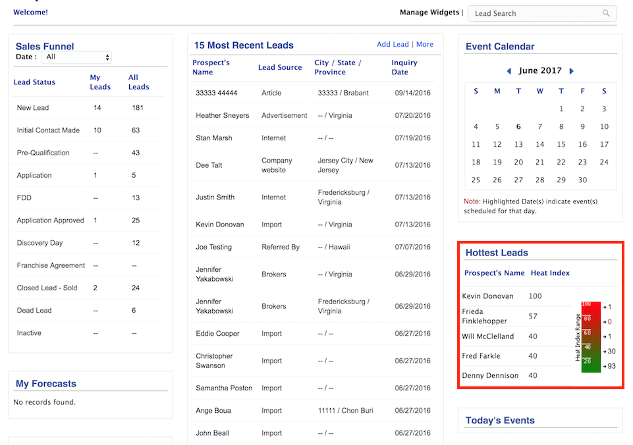Open Manage Widgets
The height and width of the screenshot is (445, 633).
click(x=429, y=12)
